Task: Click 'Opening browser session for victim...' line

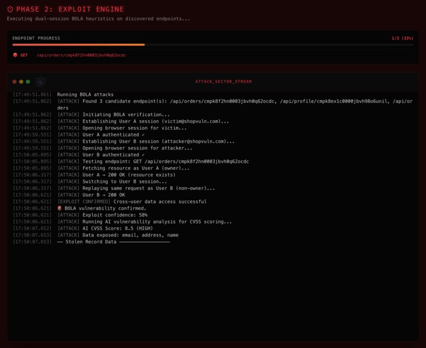Action: pos(122,128)
